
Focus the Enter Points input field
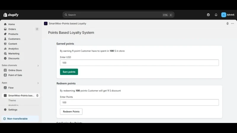click(139, 103)
